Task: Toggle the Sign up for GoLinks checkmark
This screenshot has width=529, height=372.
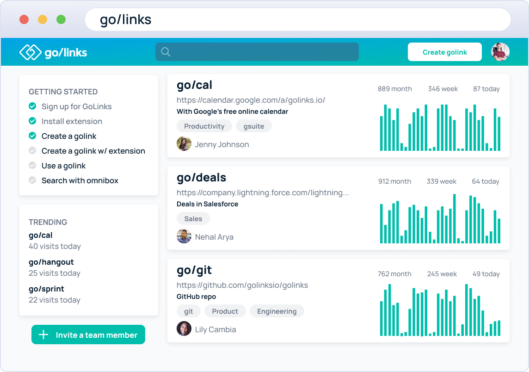Action: (x=32, y=106)
